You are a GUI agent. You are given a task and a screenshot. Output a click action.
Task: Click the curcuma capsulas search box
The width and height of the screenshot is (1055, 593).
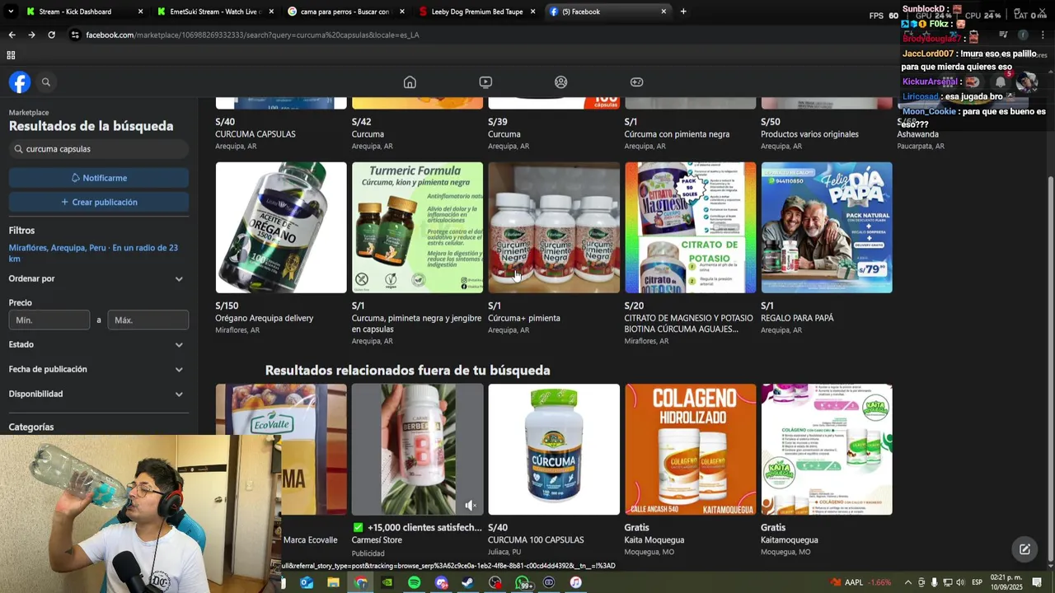99,149
